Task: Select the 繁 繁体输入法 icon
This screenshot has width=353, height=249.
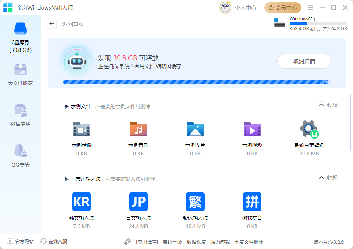Action: pos(195,201)
